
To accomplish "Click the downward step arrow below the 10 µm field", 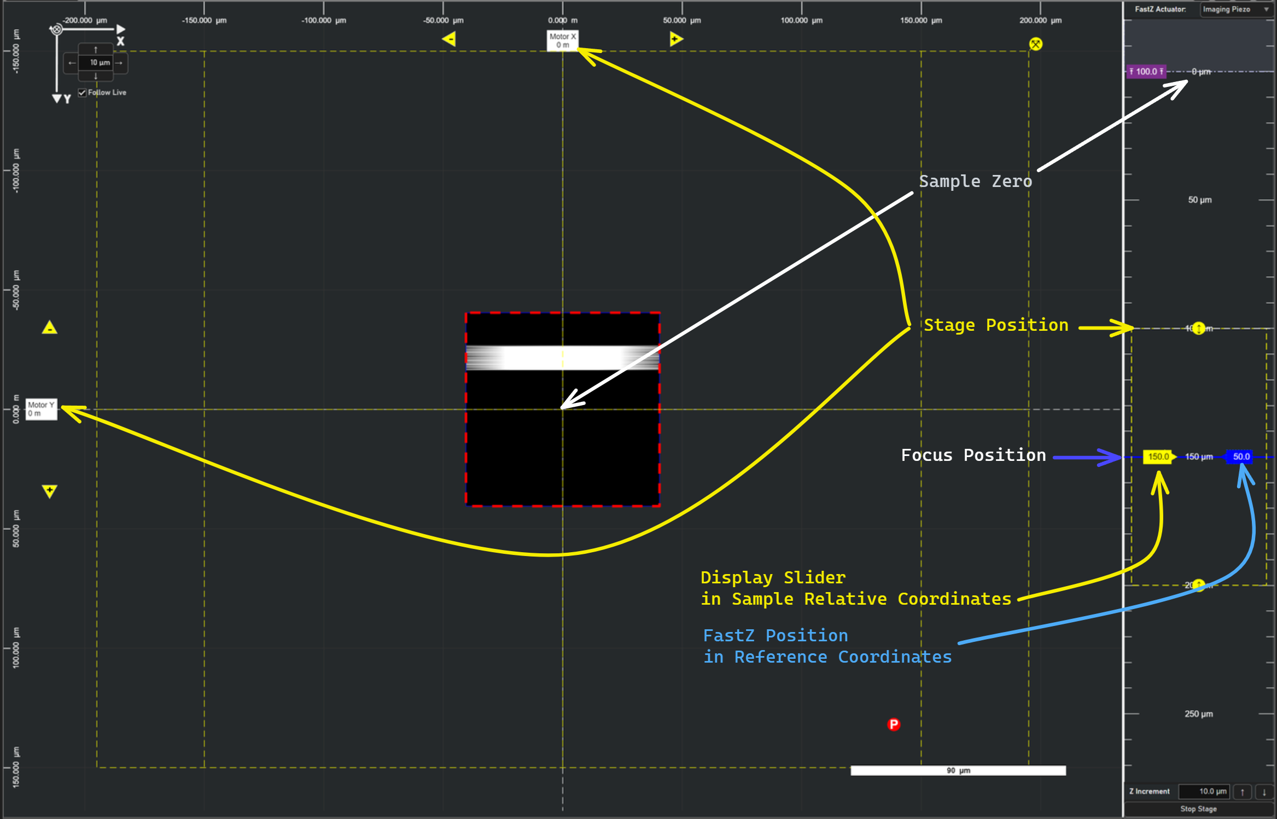I will click(95, 77).
